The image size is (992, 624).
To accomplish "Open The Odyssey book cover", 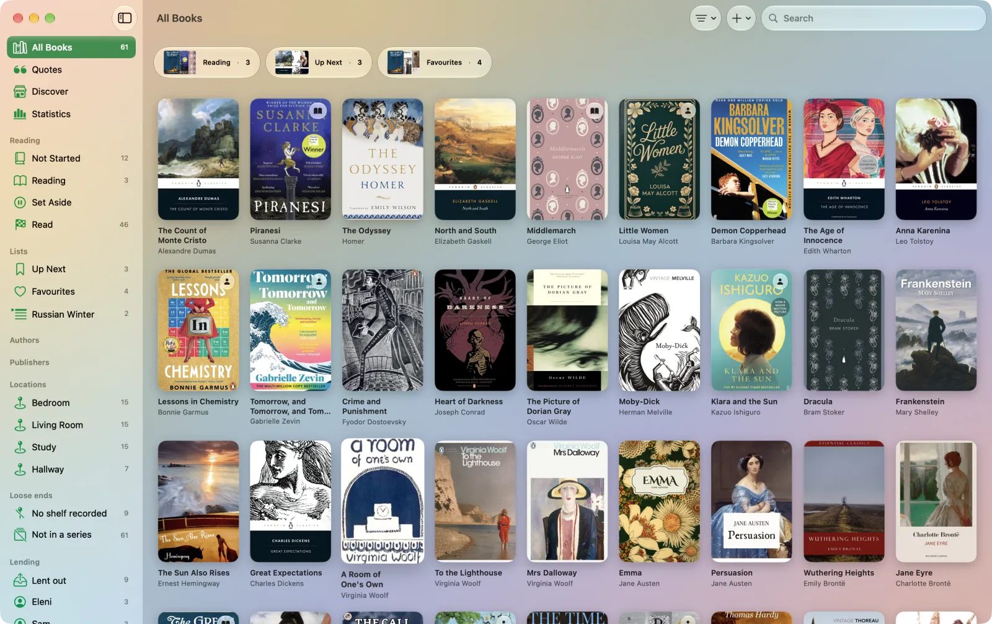I will coord(383,159).
